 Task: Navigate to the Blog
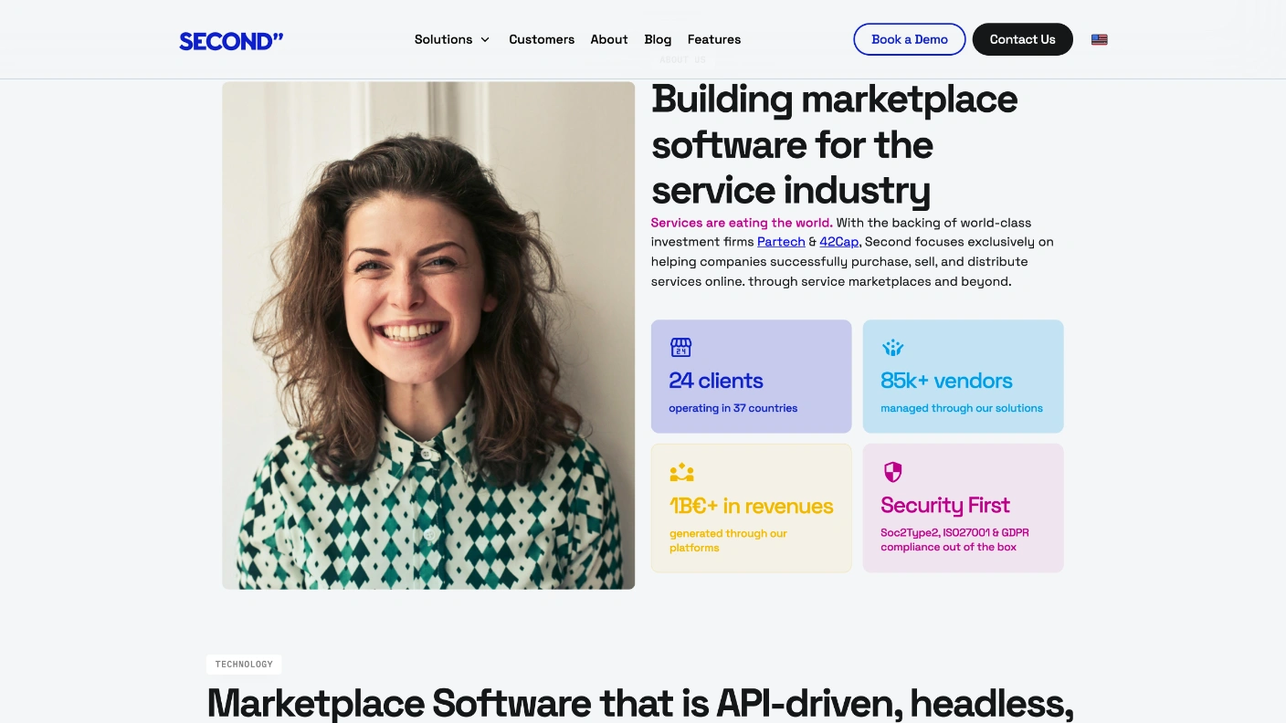658,39
